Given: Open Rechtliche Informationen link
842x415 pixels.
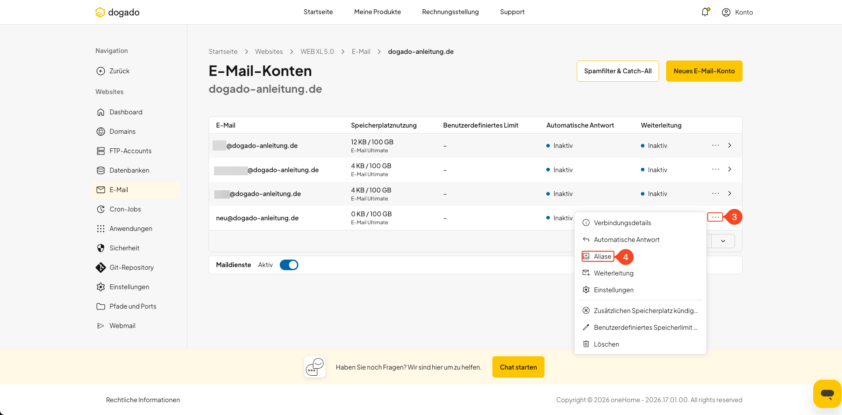Looking at the screenshot, I should (x=143, y=400).
